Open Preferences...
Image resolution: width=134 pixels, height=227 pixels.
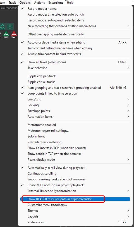[x=75, y=222]
